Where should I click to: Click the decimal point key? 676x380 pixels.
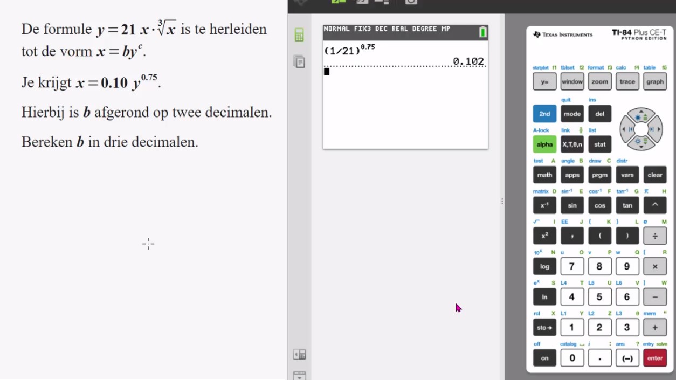click(x=599, y=358)
